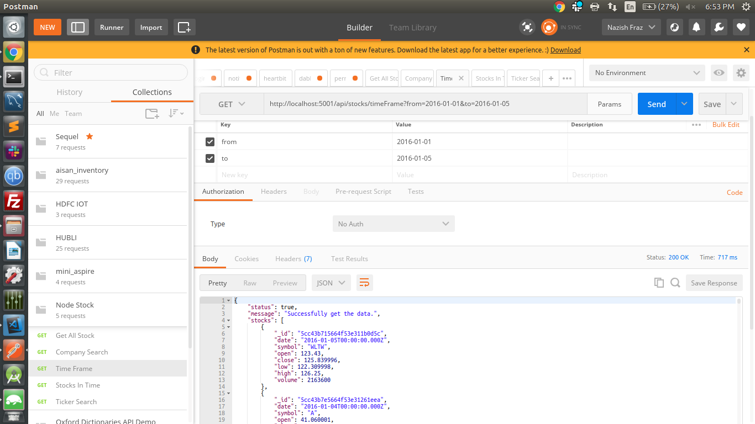Open the Test Results tab
This screenshot has height=424, width=755.
coord(349,258)
